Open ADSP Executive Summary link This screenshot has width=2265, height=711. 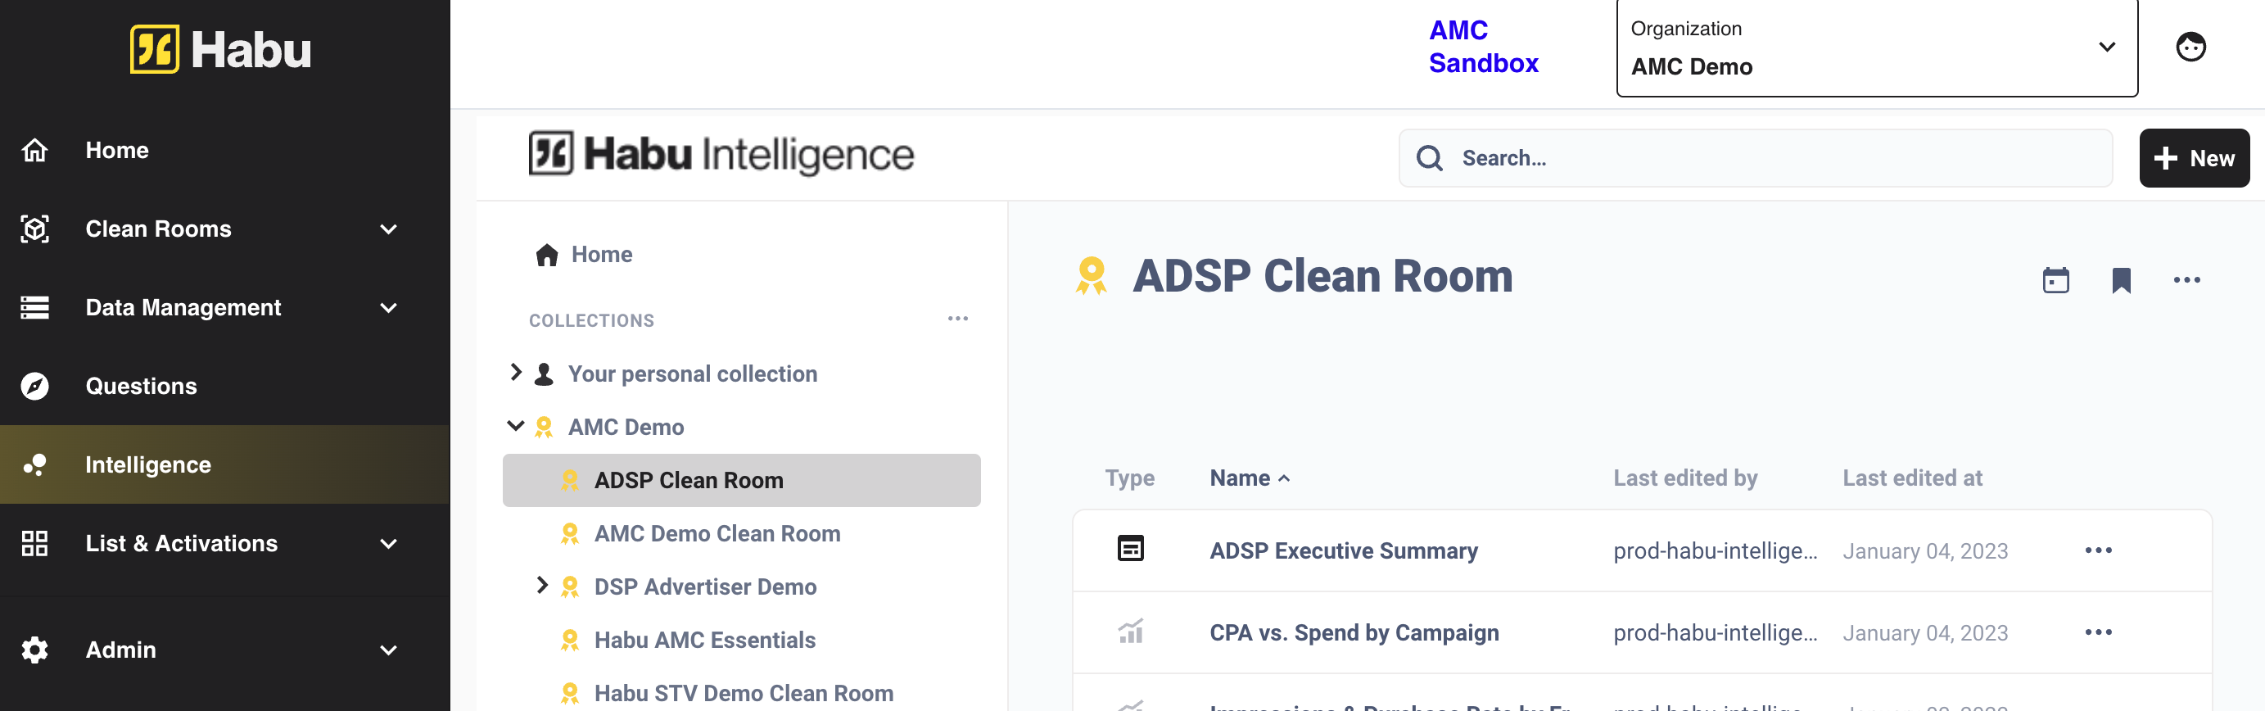tap(1343, 550)
